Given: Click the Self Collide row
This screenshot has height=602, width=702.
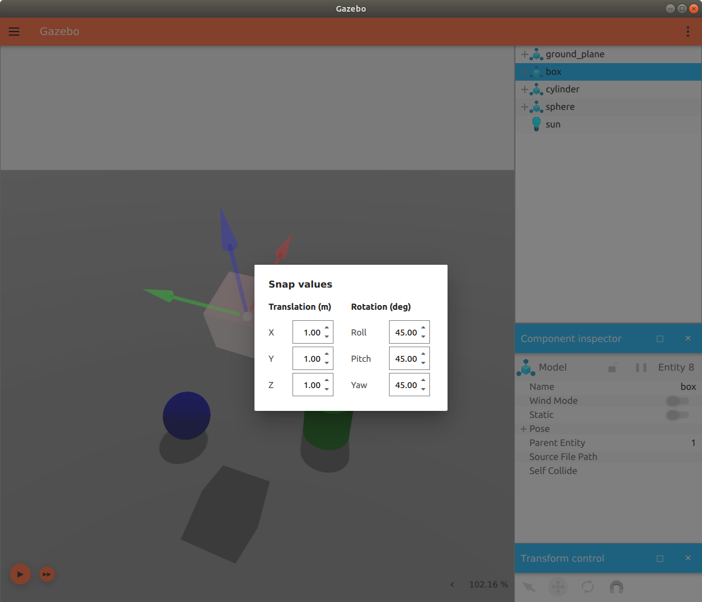Looking at the screenshot, I should point(608,471).
